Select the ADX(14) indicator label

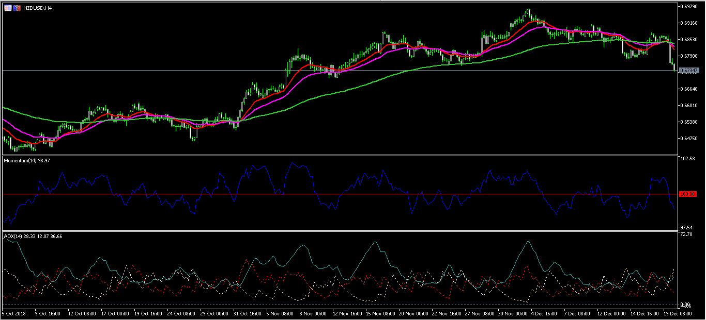(33, 236)
